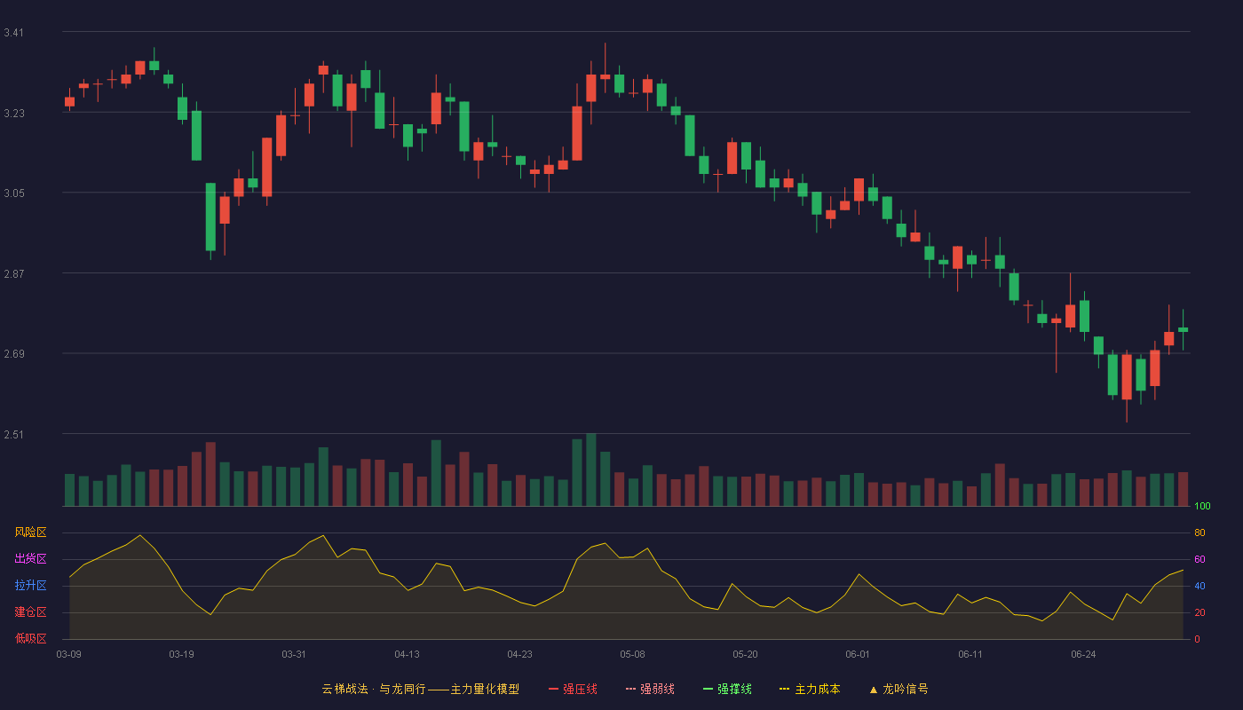The width and height of the screenshot is (1243, 710).
Task: Click the blue 40 indicator axis value
Action: (1199, 586)
